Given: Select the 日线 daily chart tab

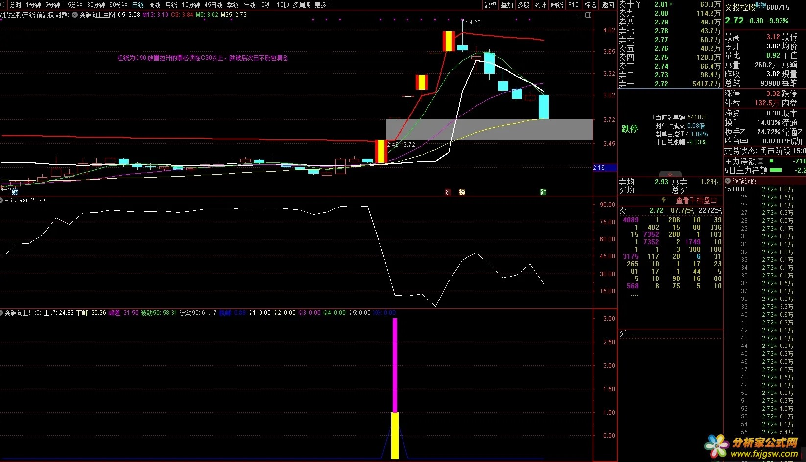Looking at the screenshot, I should tap(138, 5).
